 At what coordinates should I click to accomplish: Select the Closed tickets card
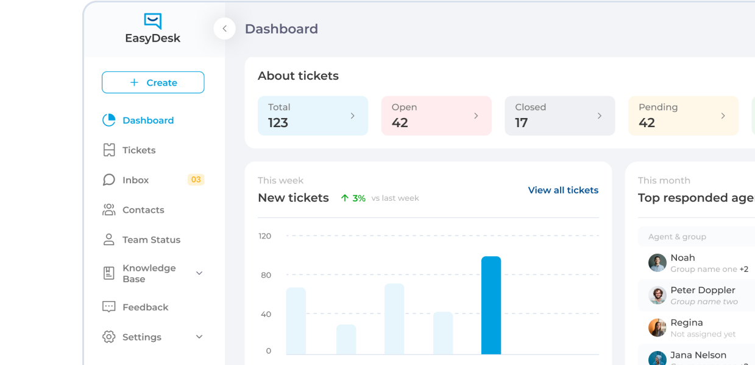point(559,116)
